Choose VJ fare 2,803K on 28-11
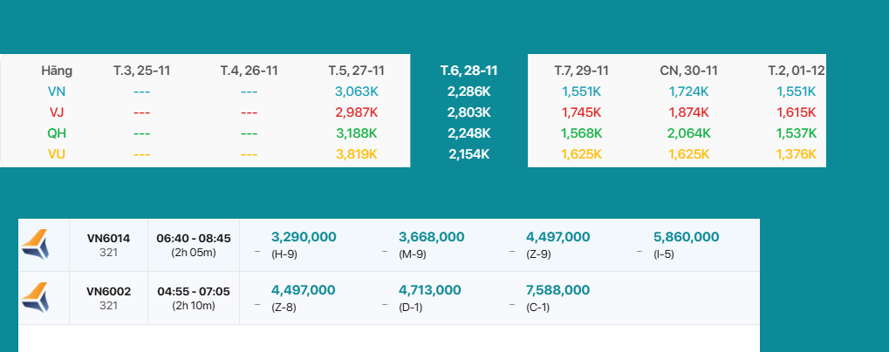Viewport: 889px width, 352px height. (468, 112)
